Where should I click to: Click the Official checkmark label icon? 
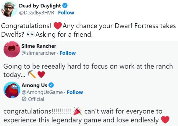coord(24,99)
